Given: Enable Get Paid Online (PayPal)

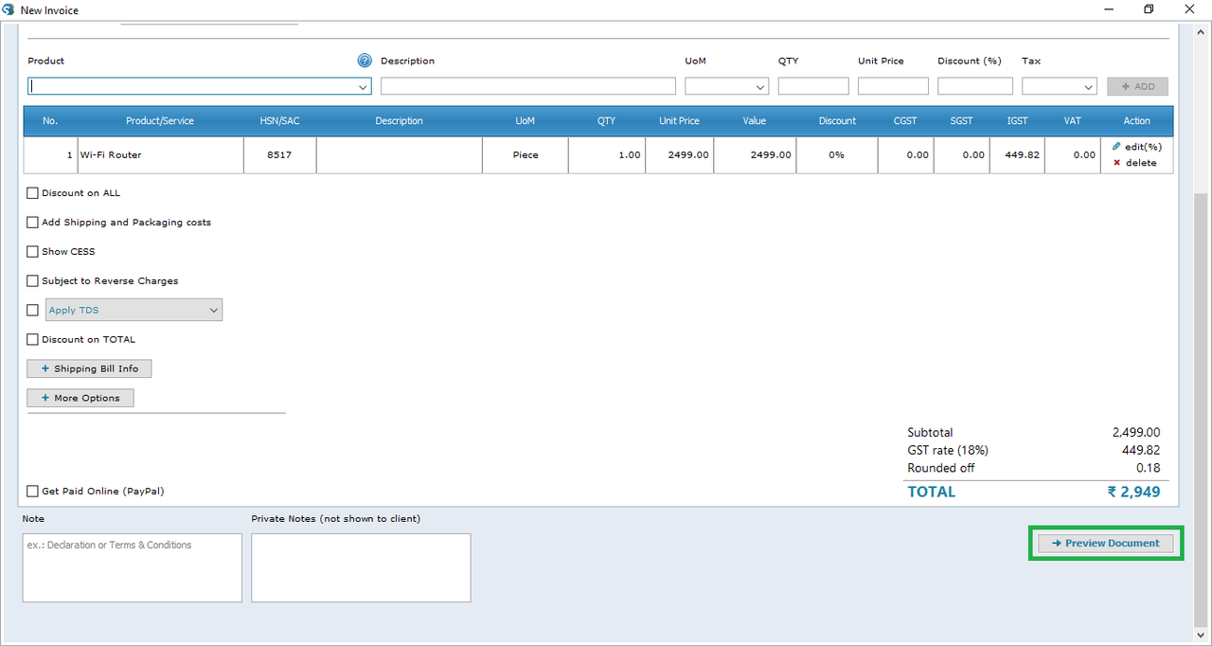Looking at the screenshot, I should (x=33, y=492).
